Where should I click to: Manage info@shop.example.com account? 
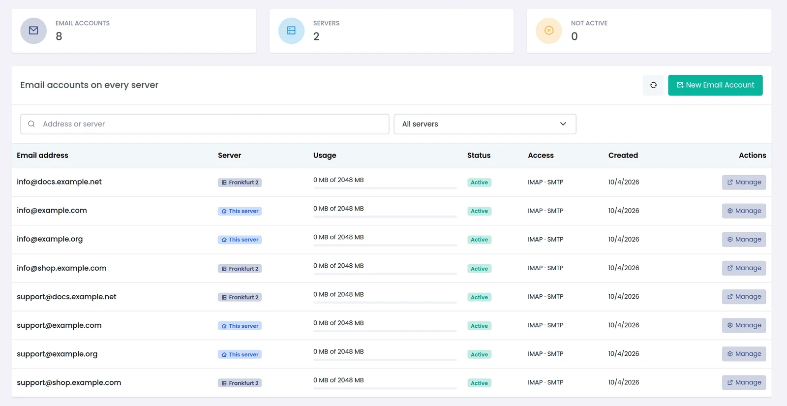pyautogui.click(x=744, y=268)
